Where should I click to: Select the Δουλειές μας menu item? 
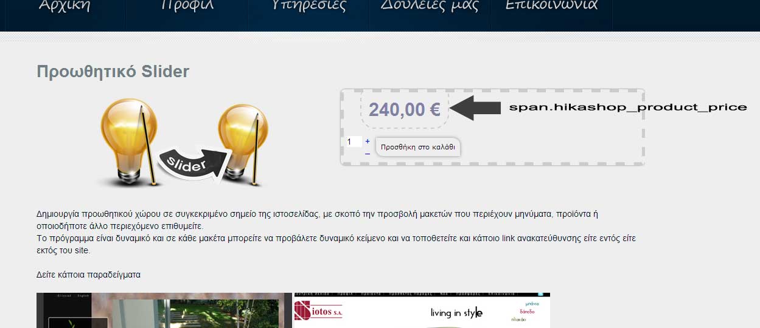(x=430, y=6)
